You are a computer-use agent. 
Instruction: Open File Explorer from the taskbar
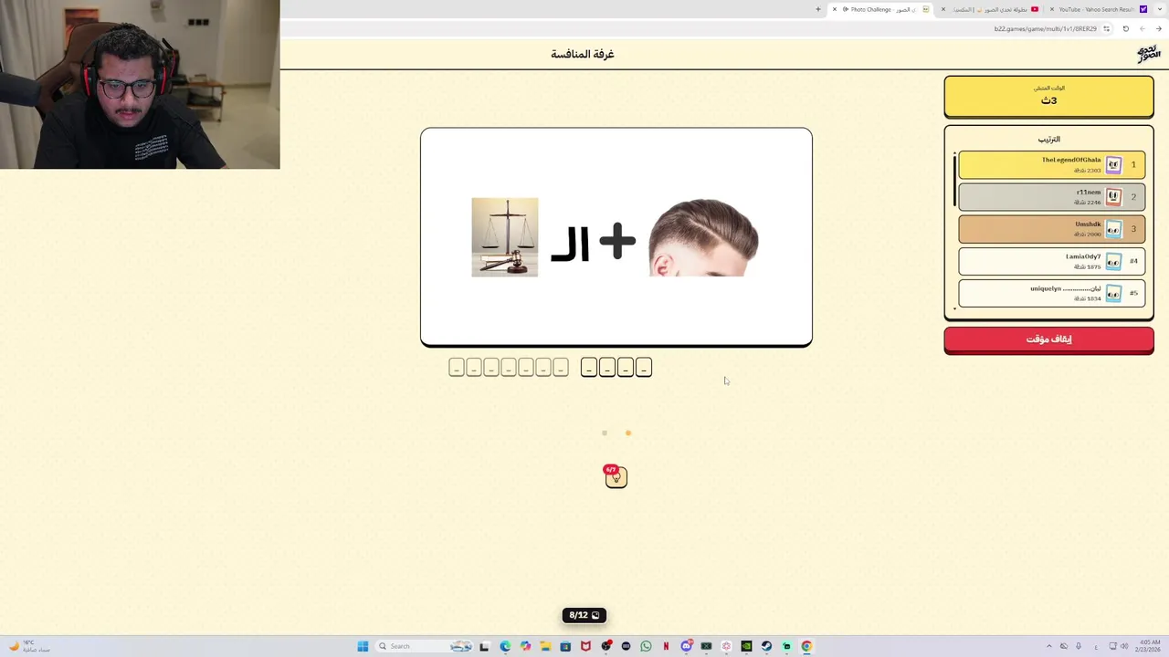545,646
